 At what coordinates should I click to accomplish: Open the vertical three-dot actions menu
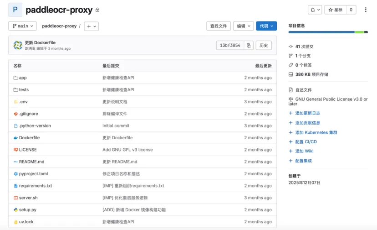pos(366,10)
